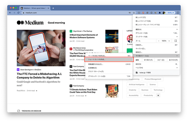Expand the 履歴(H) submenu

pyautogui.click(x=156, y=29)
